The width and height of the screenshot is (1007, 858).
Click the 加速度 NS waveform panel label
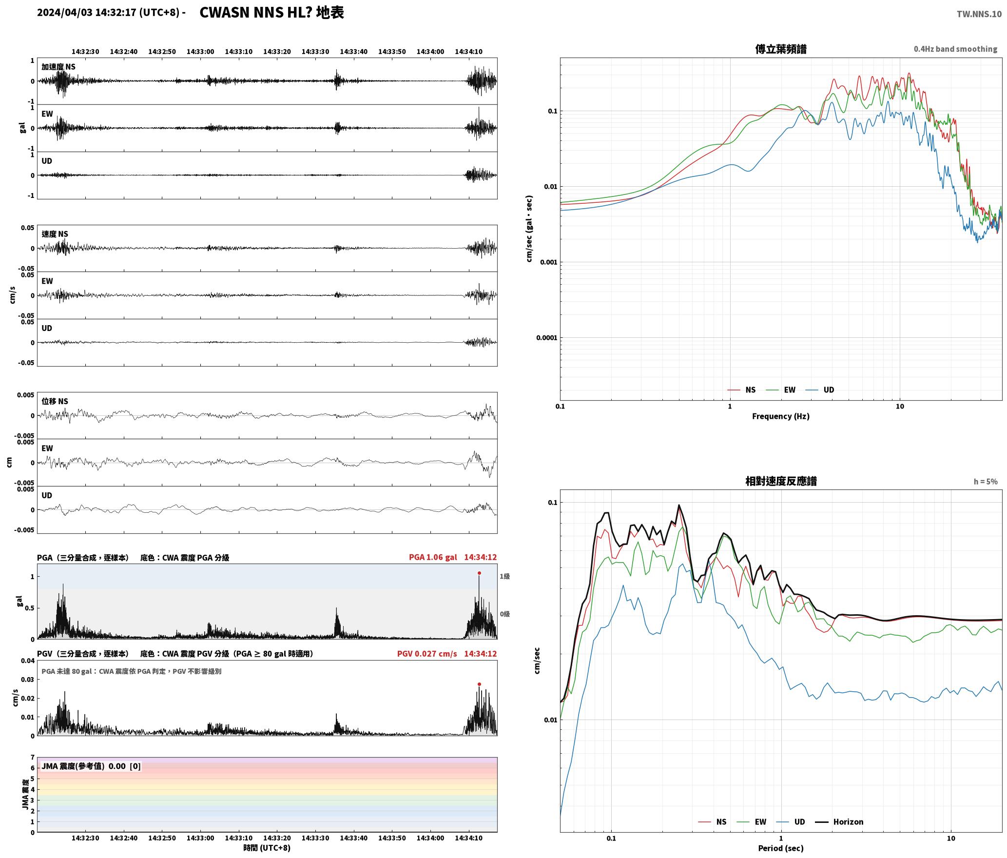tap(58, 66)
